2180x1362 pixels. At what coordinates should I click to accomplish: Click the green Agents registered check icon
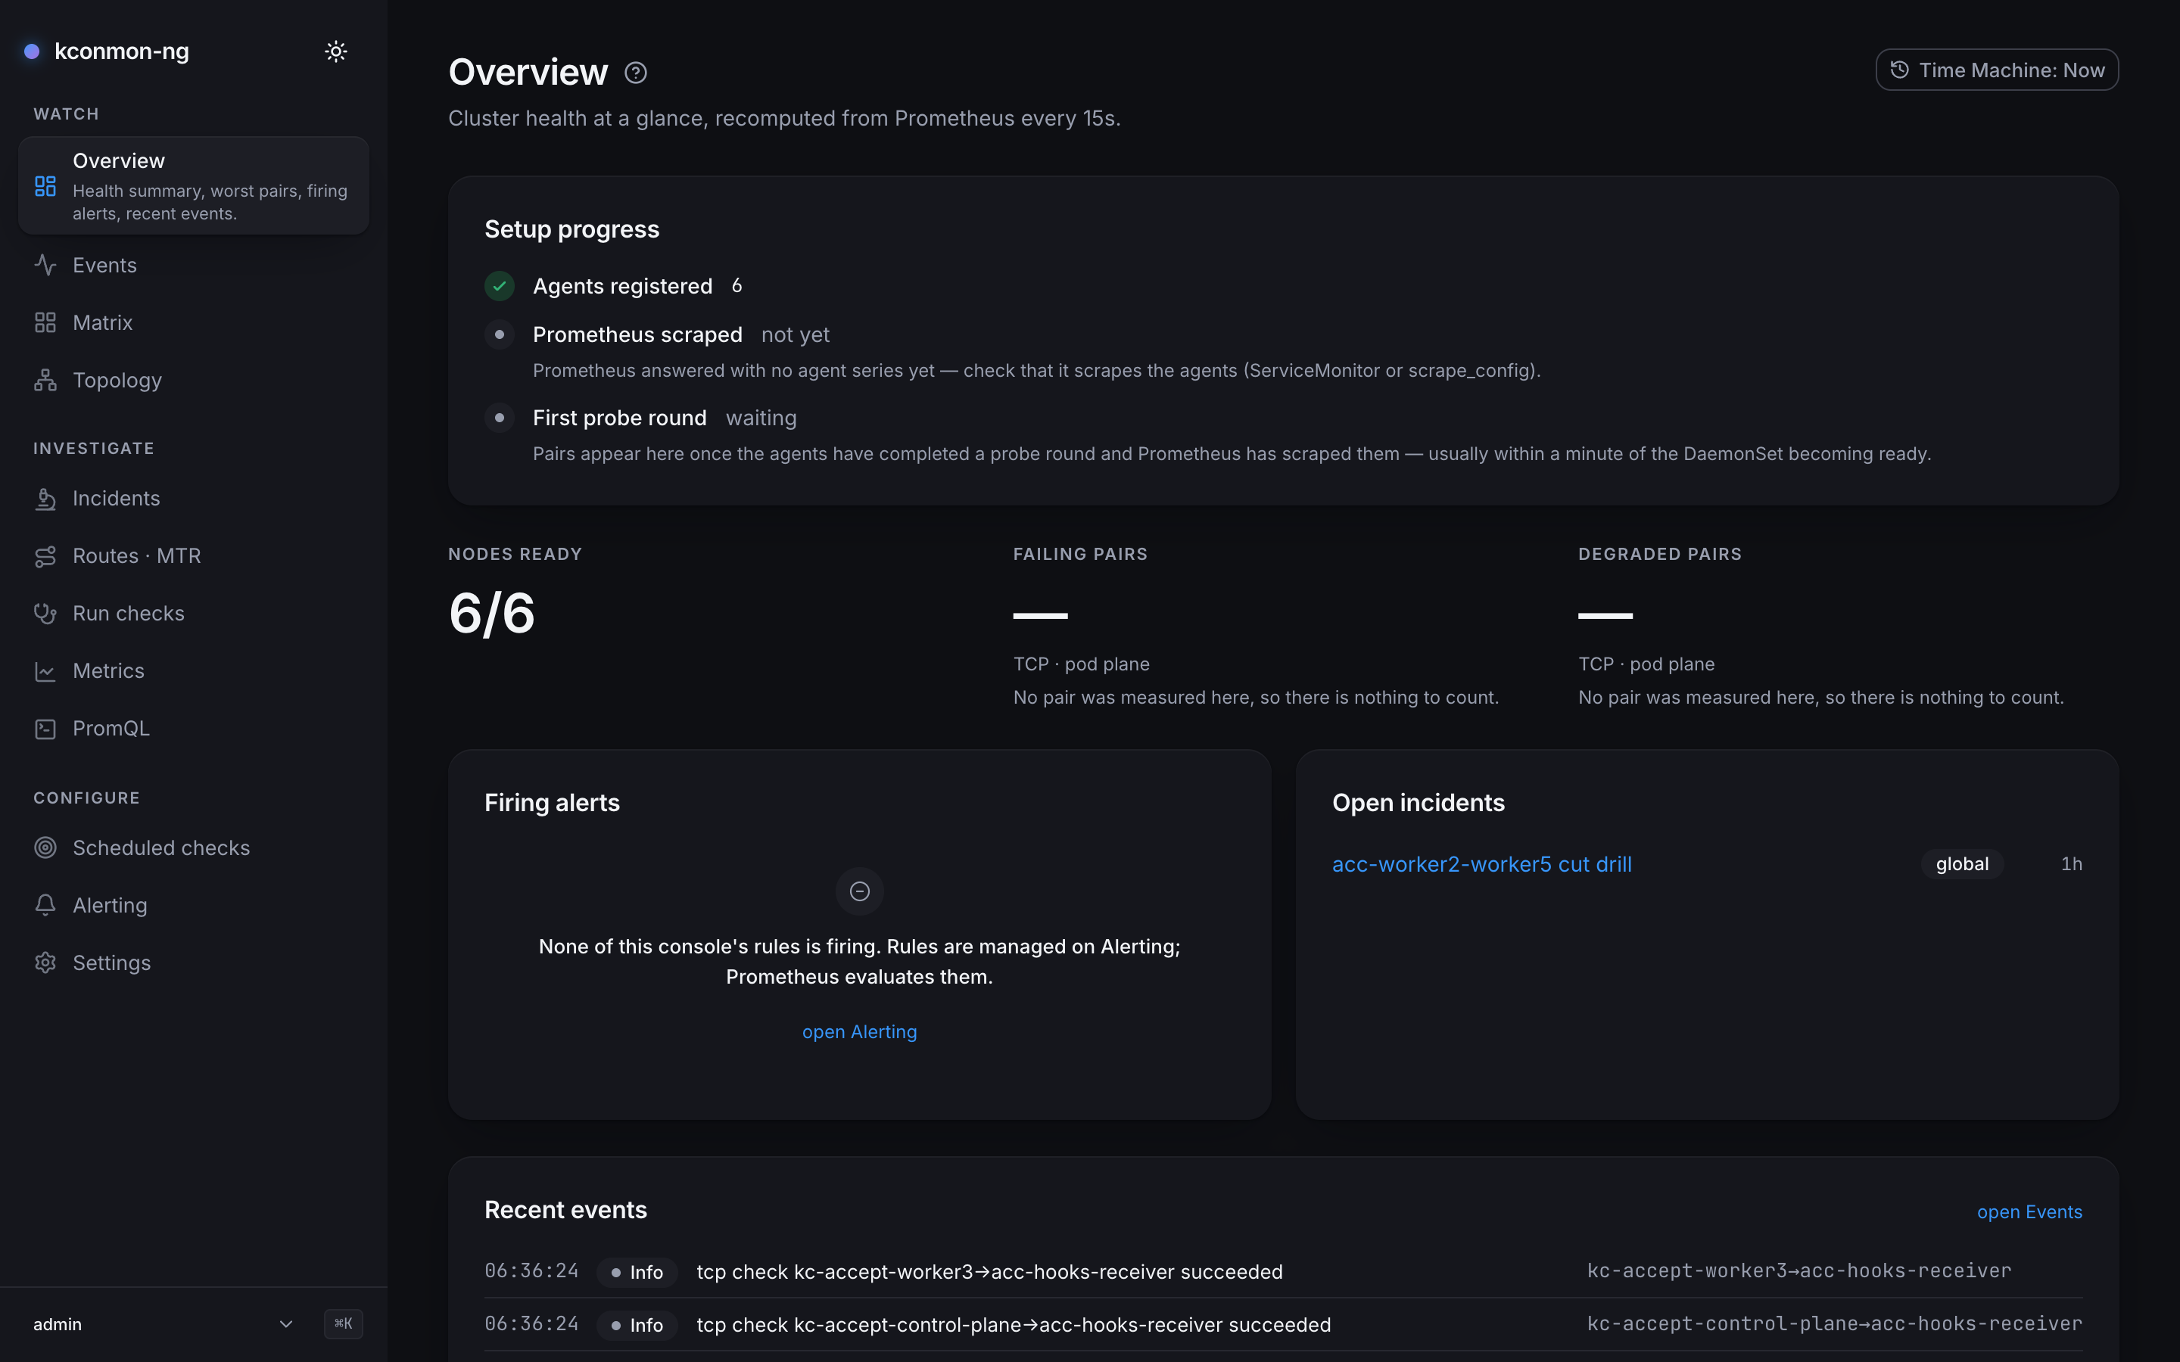pyautogui.click(x=500, y=285)
